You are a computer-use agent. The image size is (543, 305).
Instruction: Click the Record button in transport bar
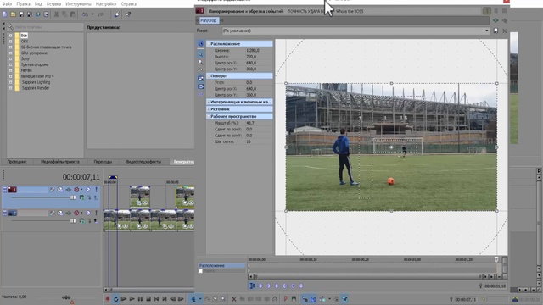108,299
